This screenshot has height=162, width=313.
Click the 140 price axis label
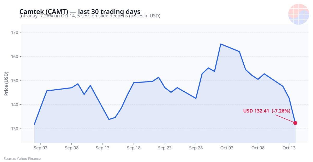[x=14, y=105]
